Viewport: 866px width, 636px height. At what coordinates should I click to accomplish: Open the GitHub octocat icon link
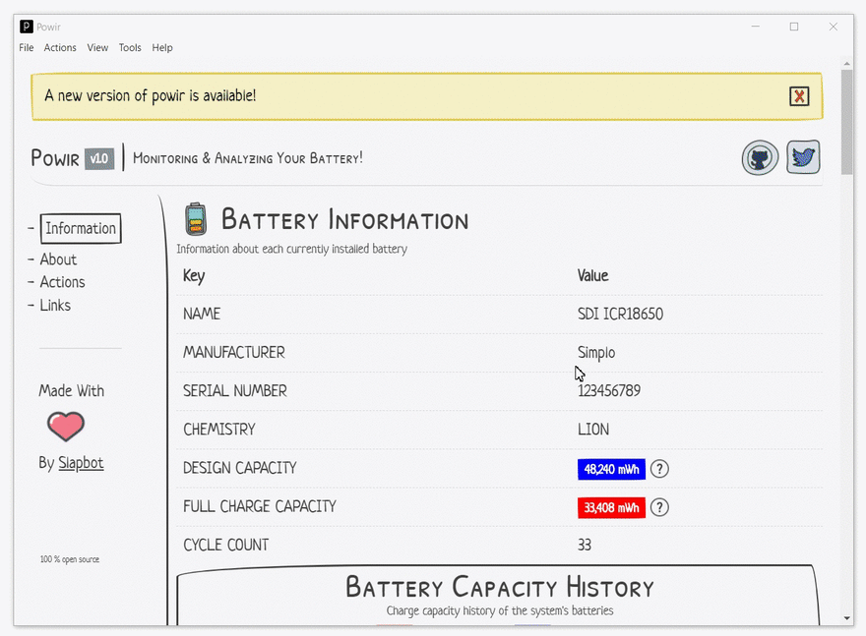(x=760, y=157)
